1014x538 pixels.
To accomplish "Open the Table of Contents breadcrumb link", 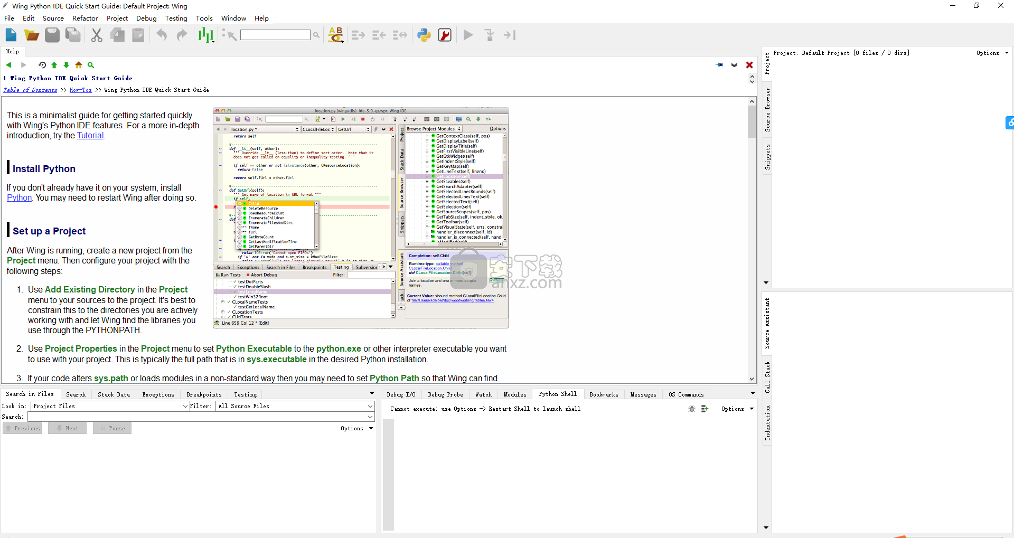I will click(x=30, y=90).
